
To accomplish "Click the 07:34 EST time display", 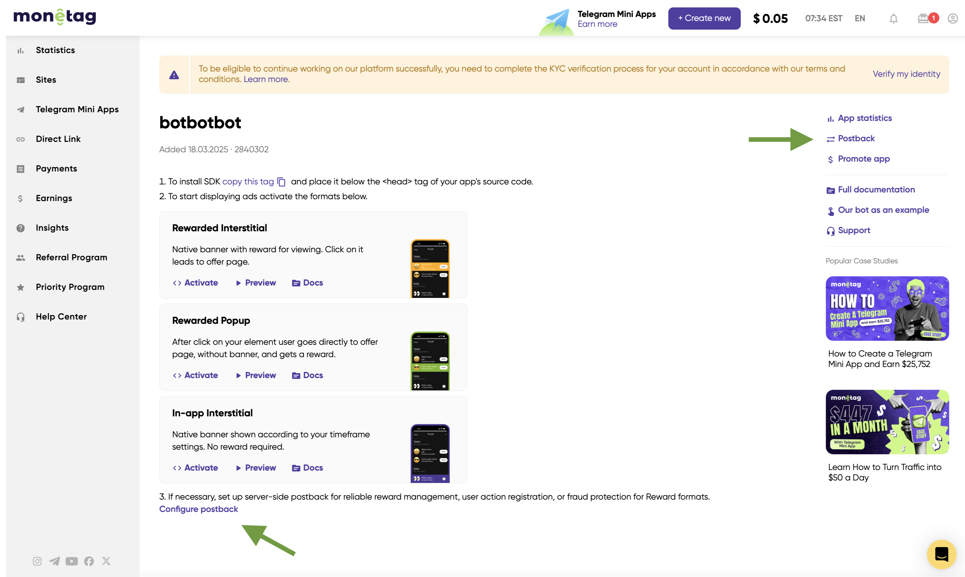I will [823, 18].
